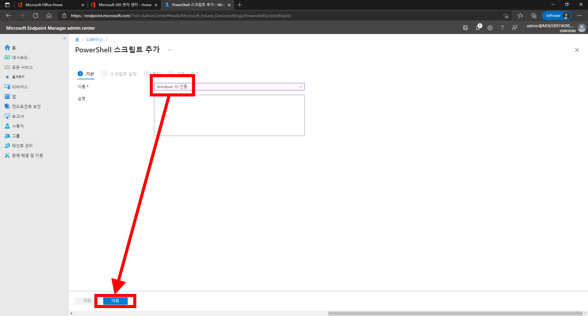The image size is (588, 316).
Task: Click the InPrivate profile button
Action: tap(556, 16)
